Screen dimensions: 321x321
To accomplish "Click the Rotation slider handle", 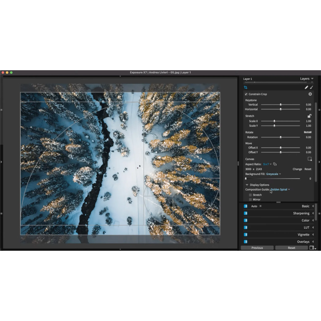I will 280,137.
